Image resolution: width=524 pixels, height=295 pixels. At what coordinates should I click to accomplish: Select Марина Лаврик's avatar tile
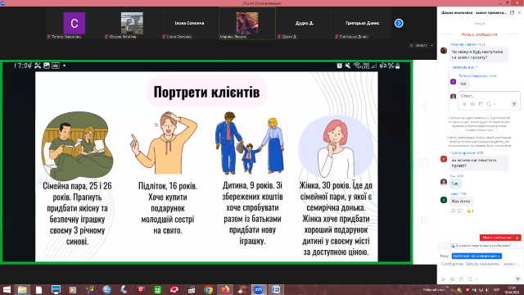tap(247, 23)
